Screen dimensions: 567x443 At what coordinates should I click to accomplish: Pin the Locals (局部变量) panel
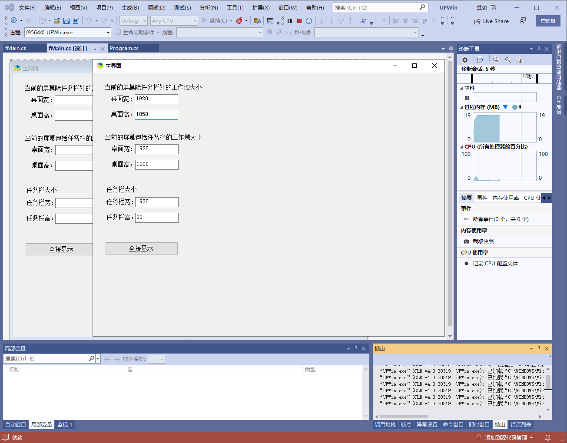356,348
